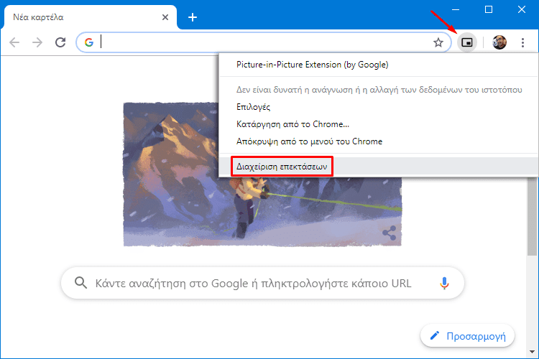Start voice search with the microphone icon

point(444,283)
